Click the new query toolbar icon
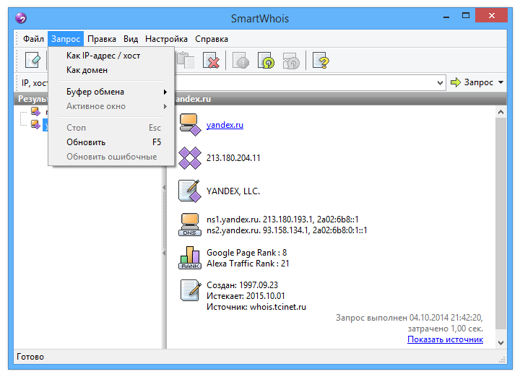 click(32, 60)
